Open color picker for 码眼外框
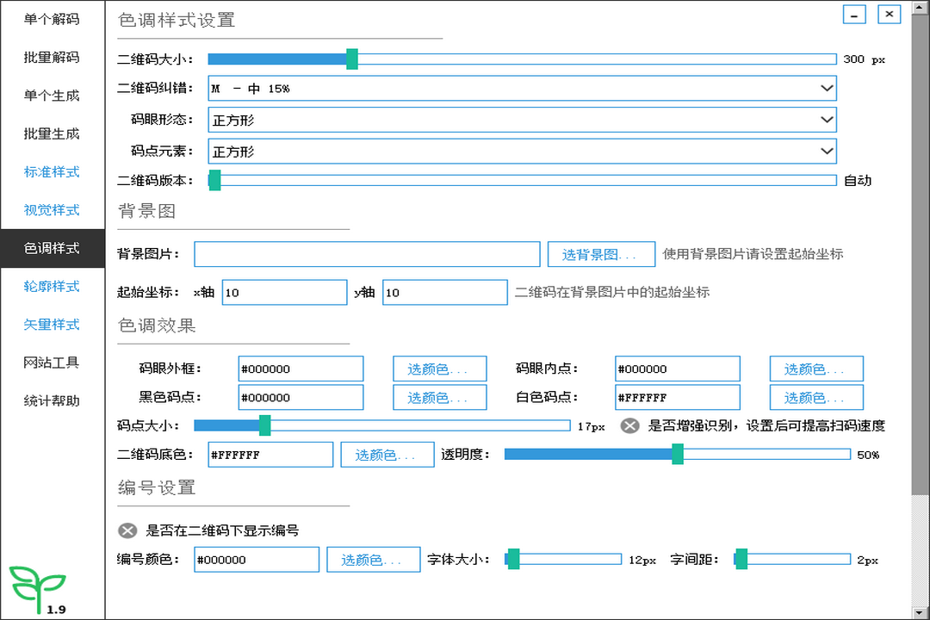 point(439,369)
